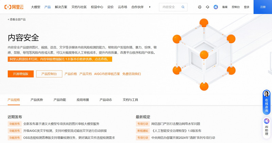Select the 文档与工具 tab
This screenshot has height=143, width=272.
click(130, 100)
